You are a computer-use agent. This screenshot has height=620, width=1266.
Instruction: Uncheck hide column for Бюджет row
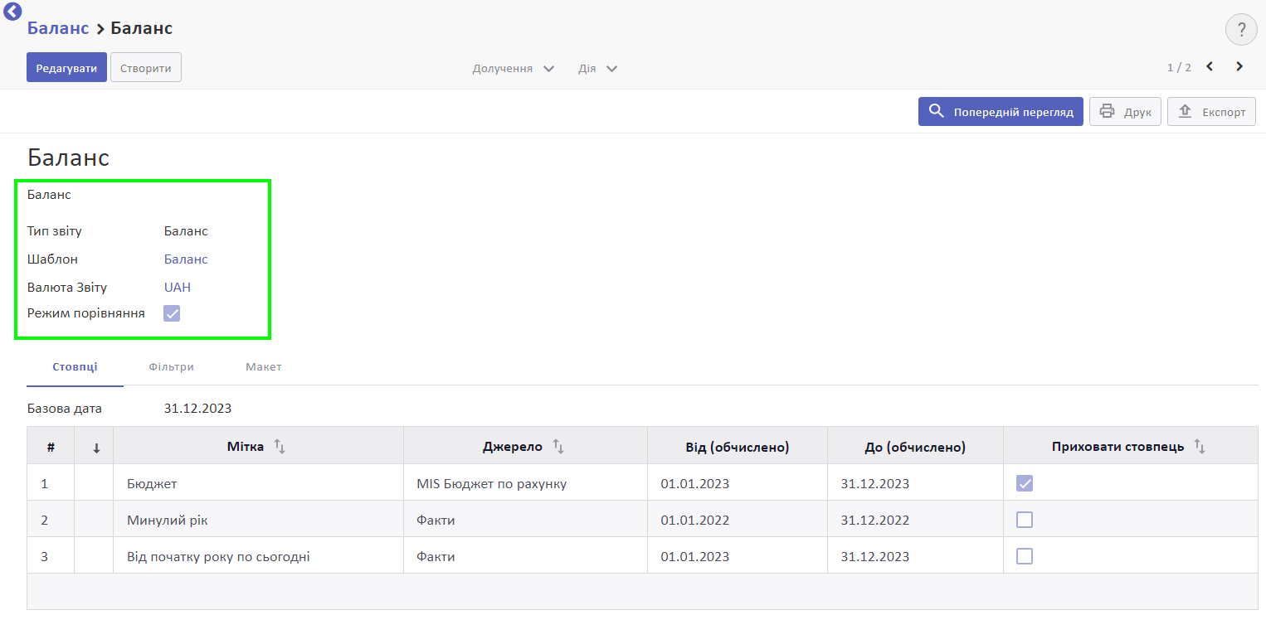(1025, 483)
